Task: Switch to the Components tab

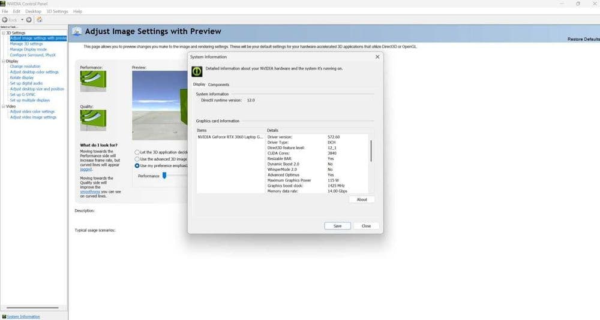Action: 218,84
